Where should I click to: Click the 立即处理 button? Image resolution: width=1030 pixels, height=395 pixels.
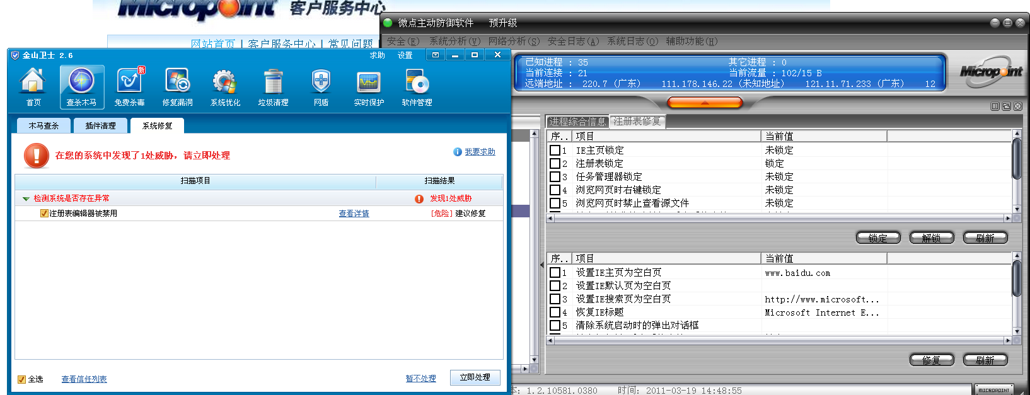(475, 377)
